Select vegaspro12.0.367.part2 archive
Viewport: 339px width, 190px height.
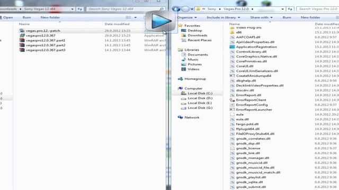(x=45, y=45)
